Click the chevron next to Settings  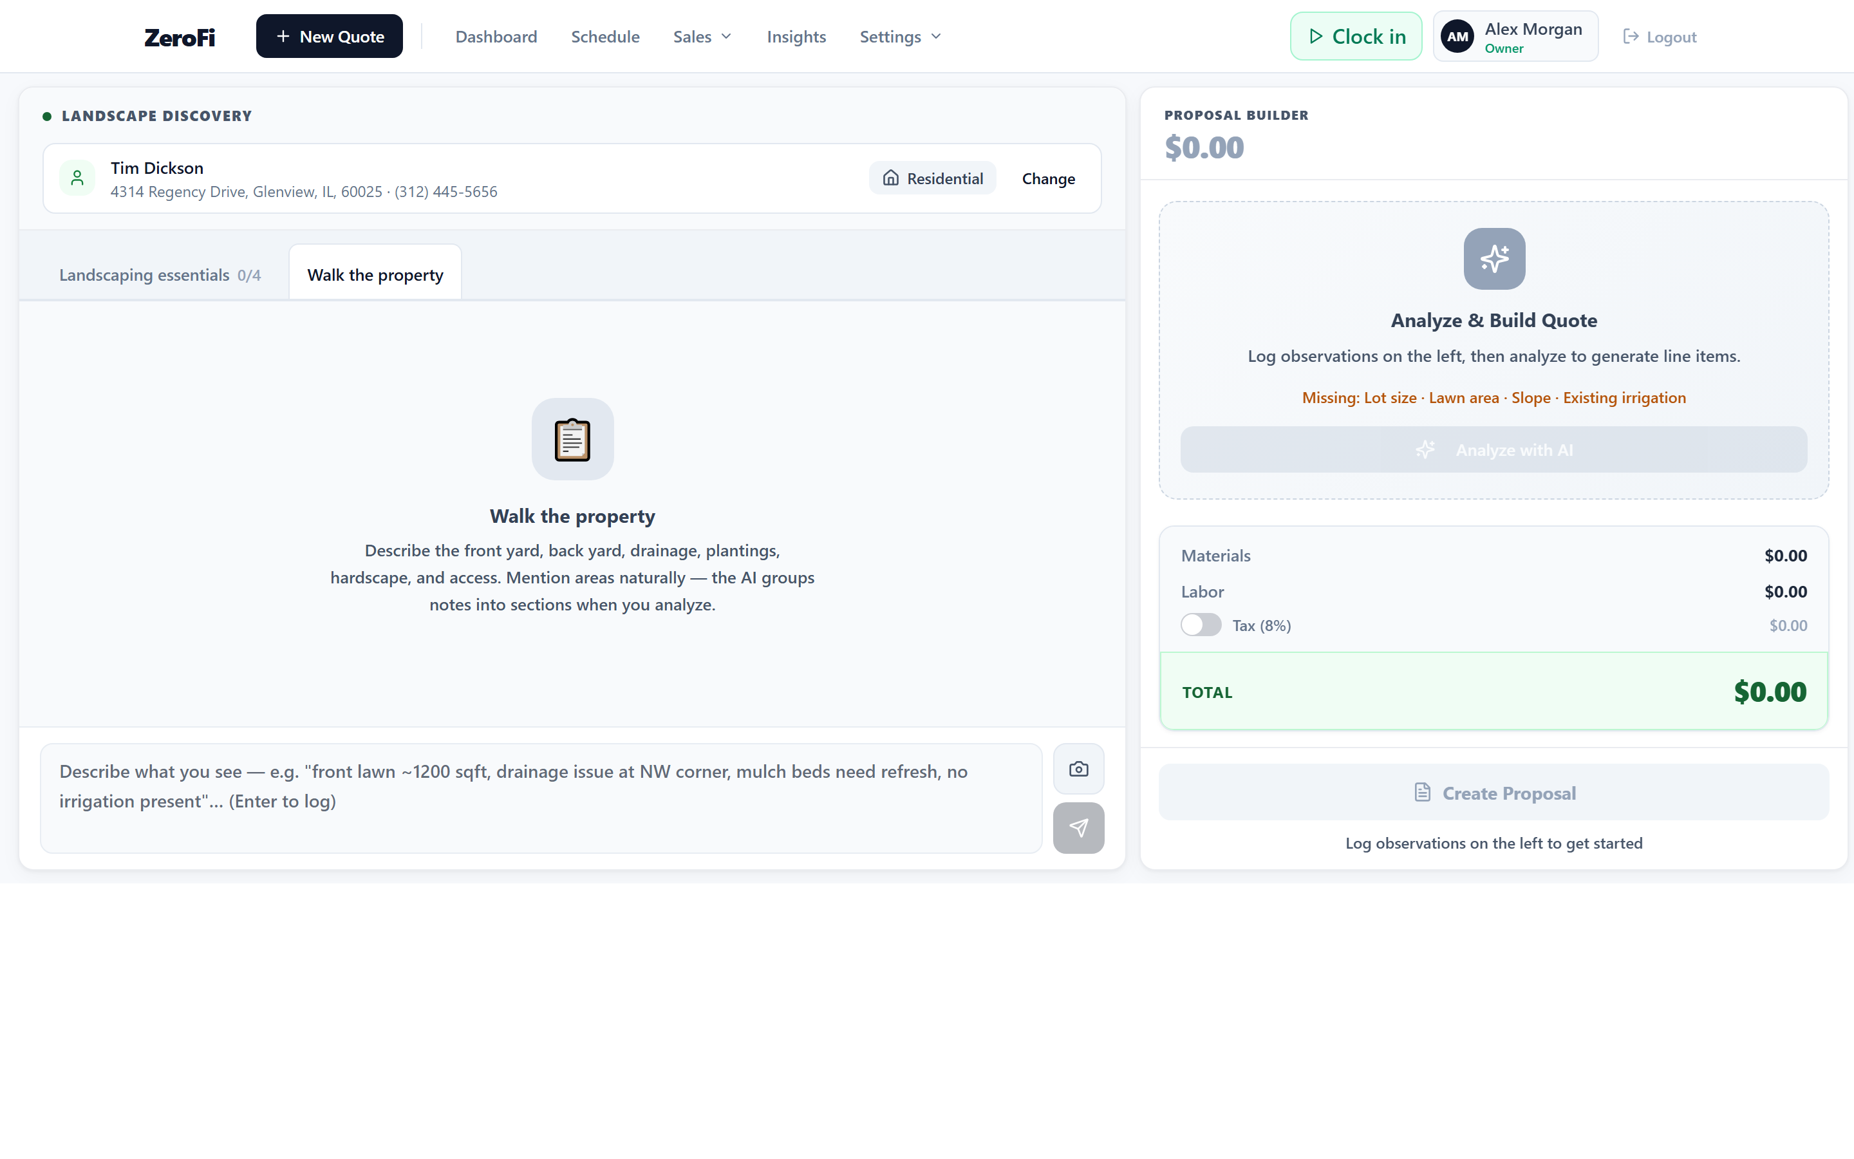[x=935, y=36]
